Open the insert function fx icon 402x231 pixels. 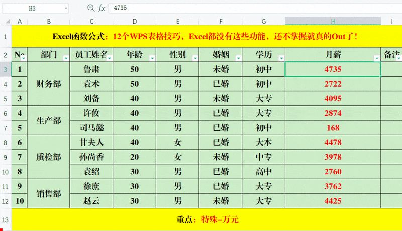(102, 8)
